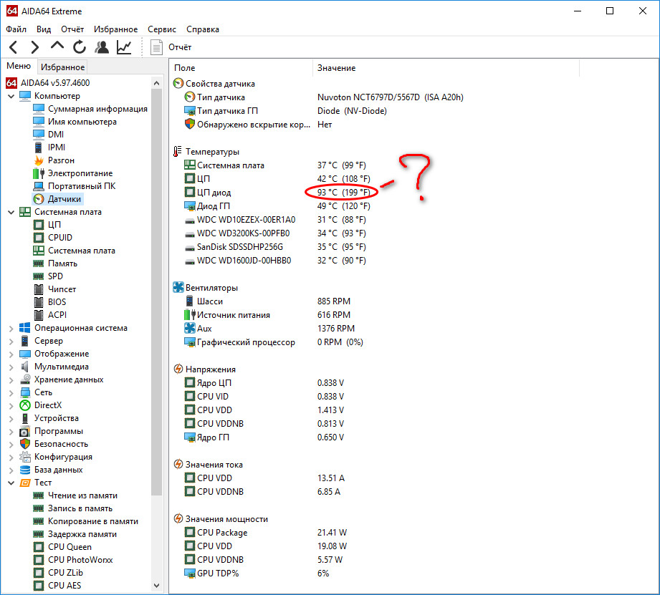The height and width of the screenshot is (595, 660).
Task: Open the Отчёт menu in menu bar
Action: click(72, 29)
